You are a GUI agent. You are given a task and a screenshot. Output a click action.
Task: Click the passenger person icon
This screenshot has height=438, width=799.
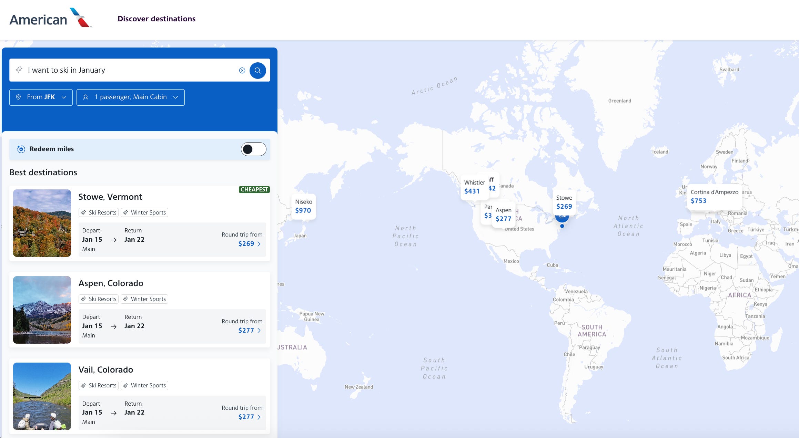pyautogui.click(x=85, y=97)
